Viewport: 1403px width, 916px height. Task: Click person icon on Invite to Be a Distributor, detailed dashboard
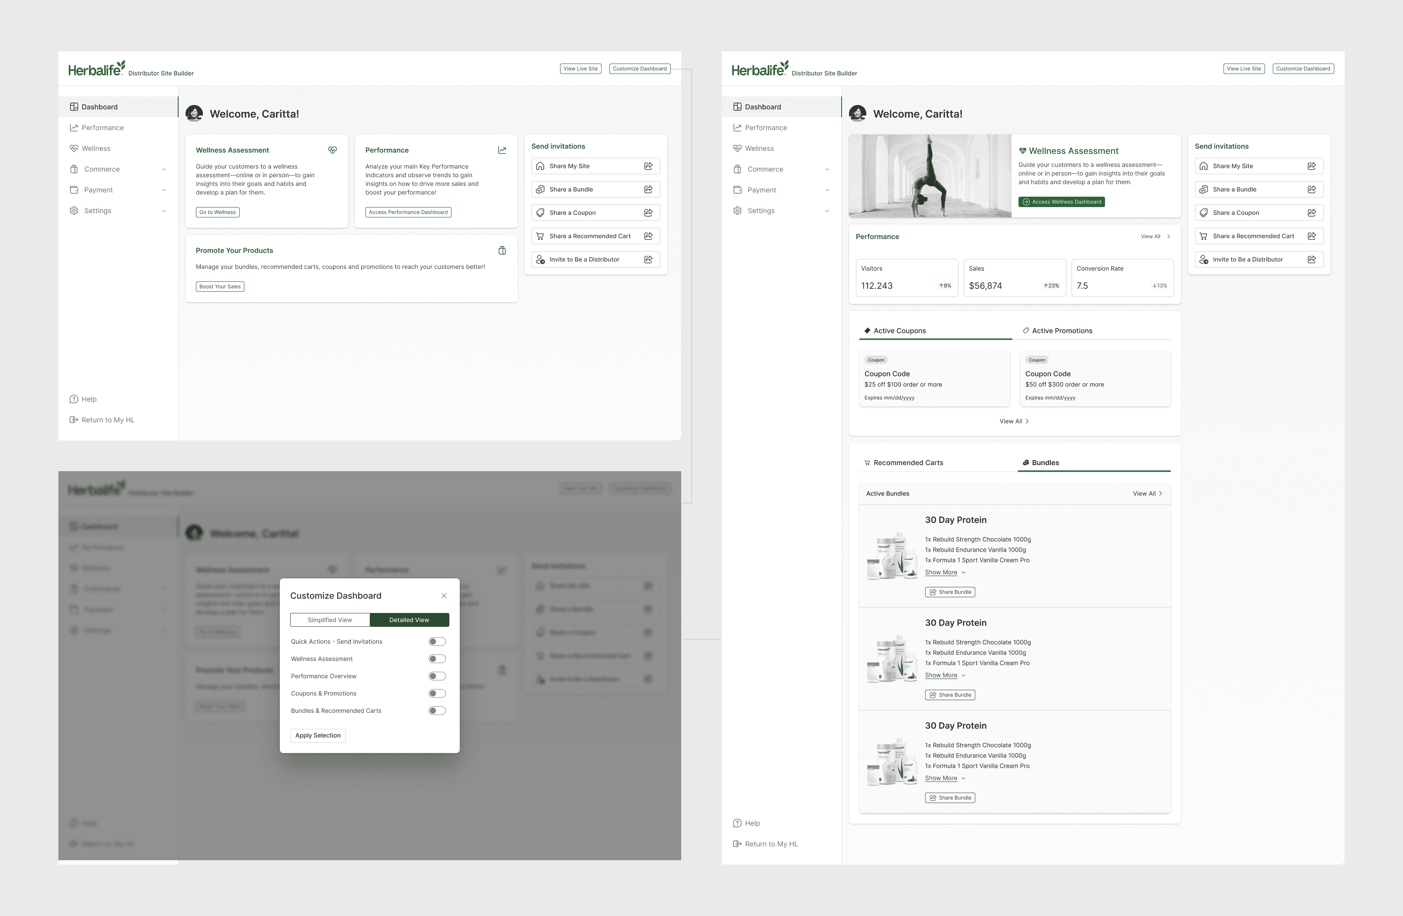[1203, 259]
